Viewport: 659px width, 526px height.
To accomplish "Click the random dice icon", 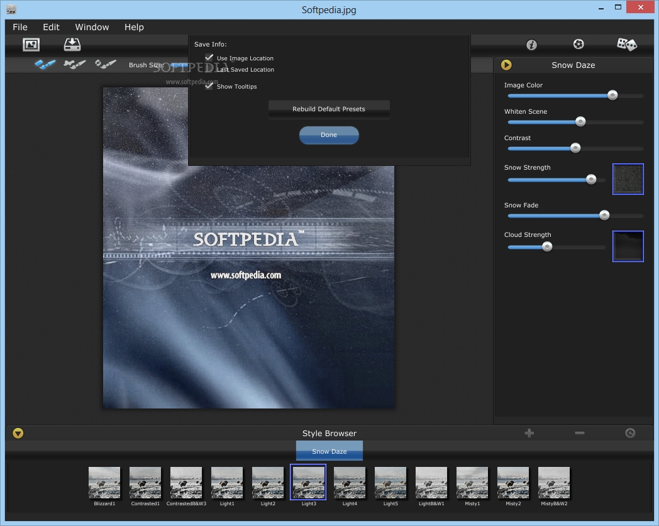I will click(x=627, y=44).
